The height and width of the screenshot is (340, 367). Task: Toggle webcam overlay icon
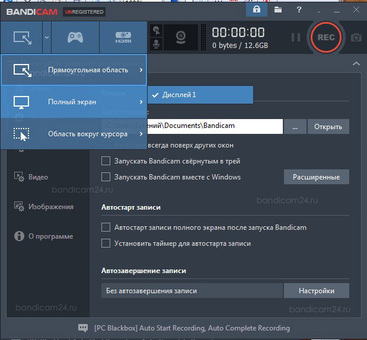[x=180, y=37]
